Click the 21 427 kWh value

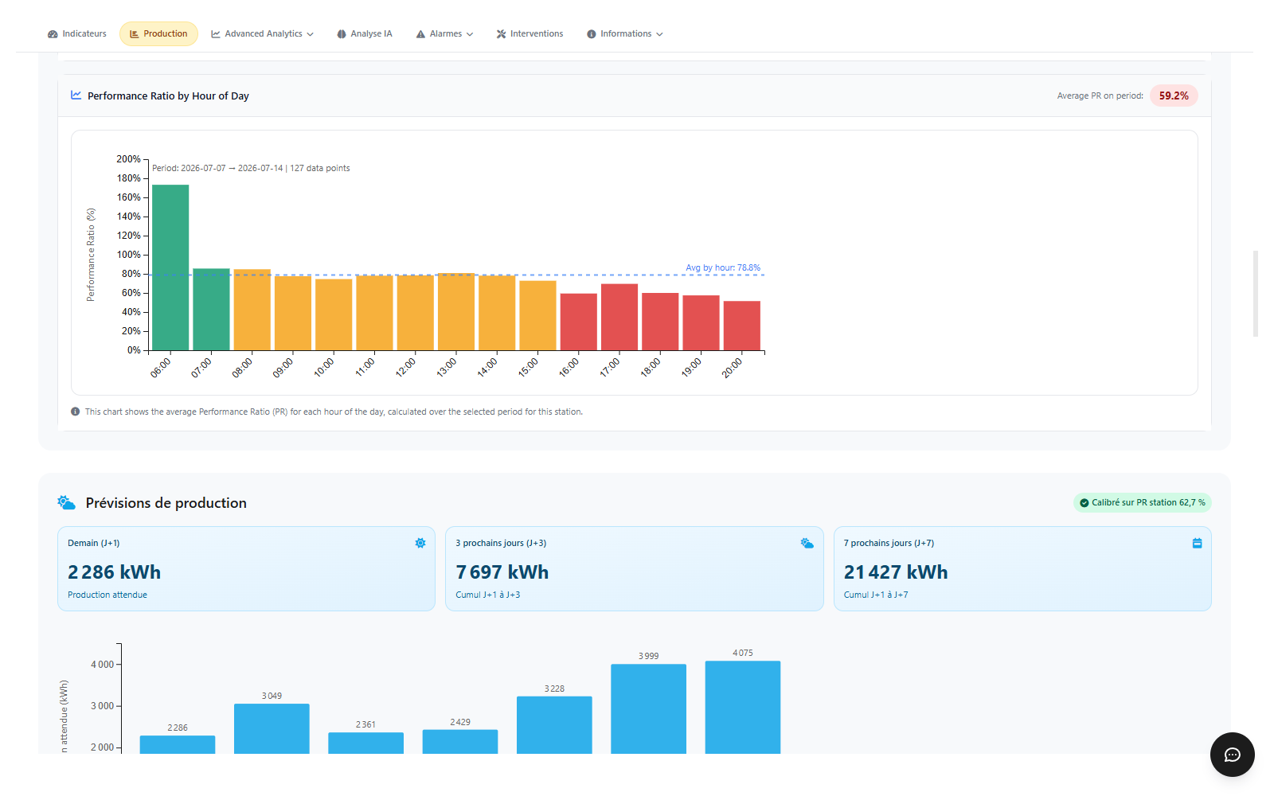(896, 572)
